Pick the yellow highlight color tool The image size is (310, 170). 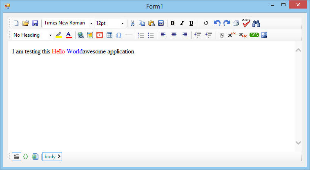(x=59, y=35)
